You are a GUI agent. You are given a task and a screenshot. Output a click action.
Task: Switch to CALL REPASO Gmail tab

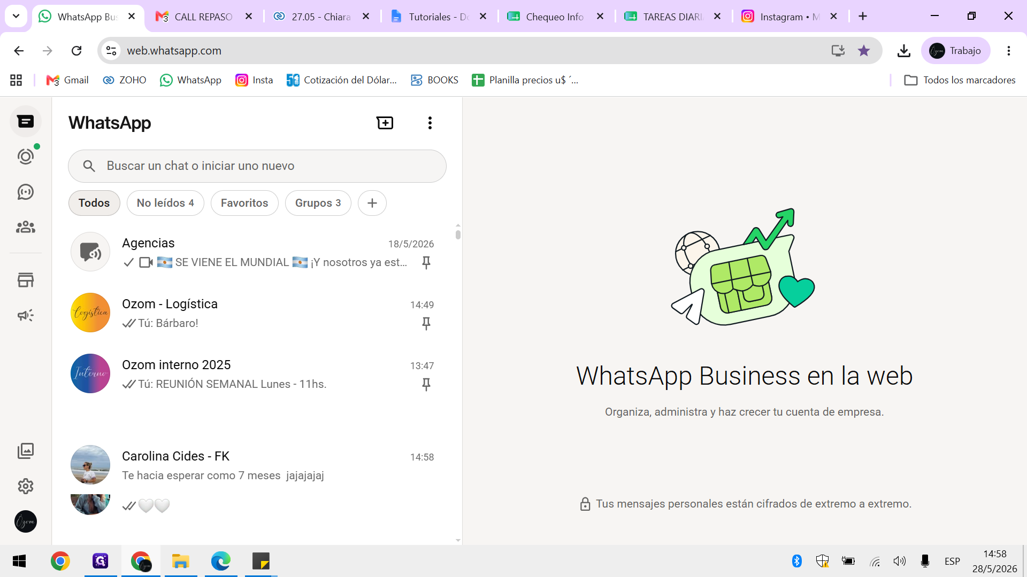click(x=203, y=17)
